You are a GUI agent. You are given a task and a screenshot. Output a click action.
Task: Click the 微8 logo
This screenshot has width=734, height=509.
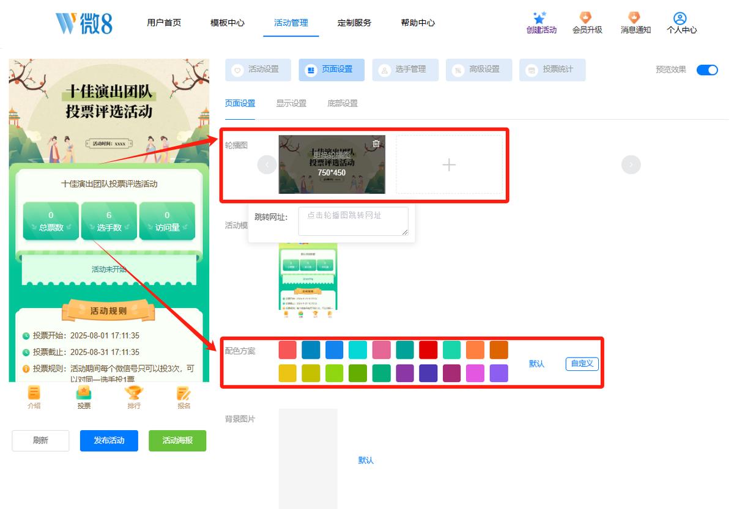tap(84, 23)
